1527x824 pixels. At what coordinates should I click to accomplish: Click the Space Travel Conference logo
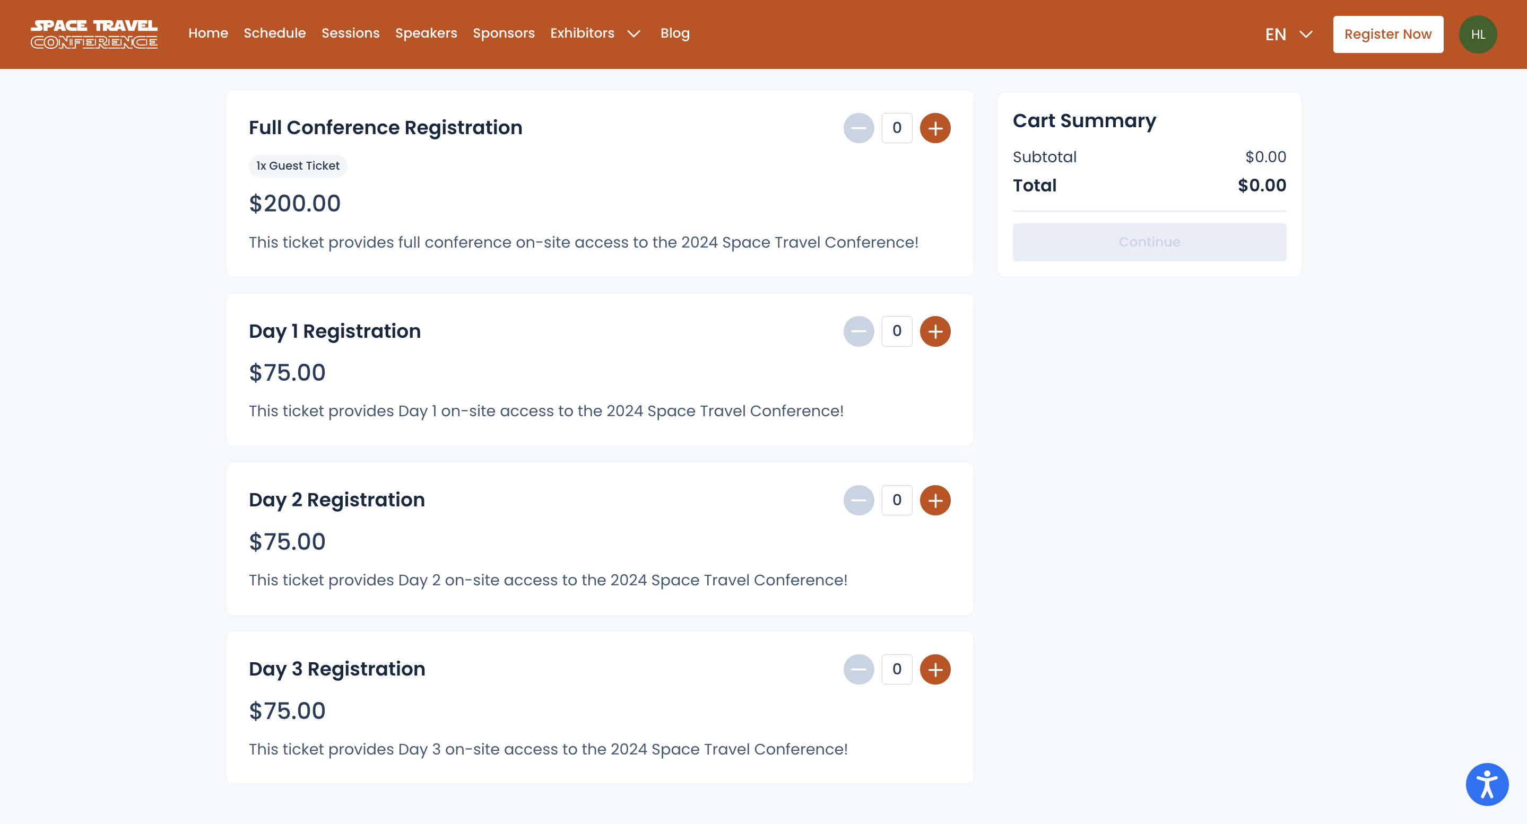pyautogui.click(x=94, y=34)
